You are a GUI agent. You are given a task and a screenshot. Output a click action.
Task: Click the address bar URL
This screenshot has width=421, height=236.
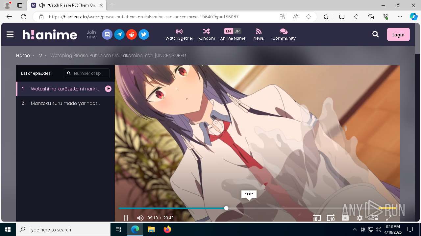[x=144, y=17]
